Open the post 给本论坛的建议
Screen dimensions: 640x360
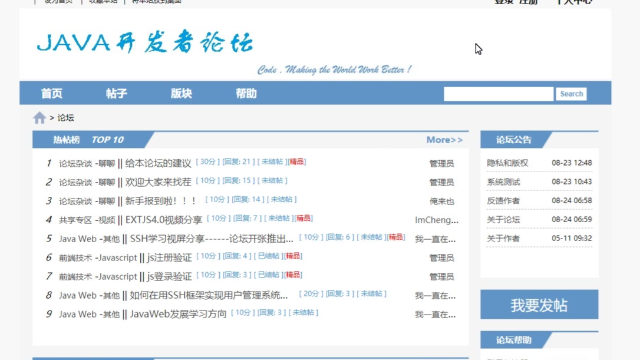(158, 163)
